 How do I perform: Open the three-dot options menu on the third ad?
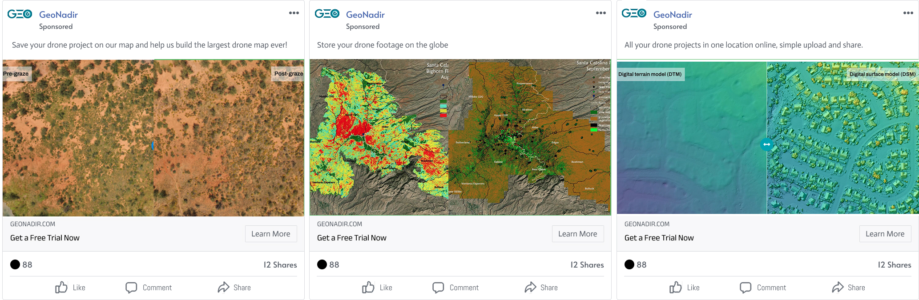pyautogui.click(x=908, y=13)
